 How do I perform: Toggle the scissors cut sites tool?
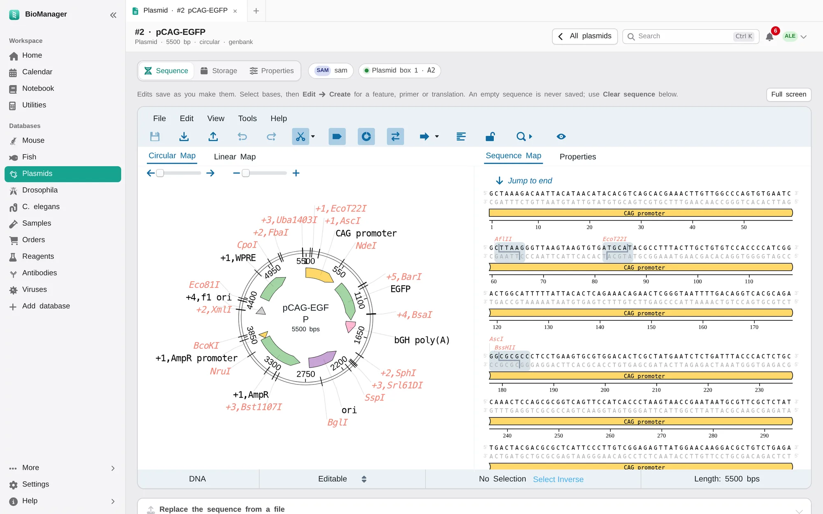pos(300,137)
